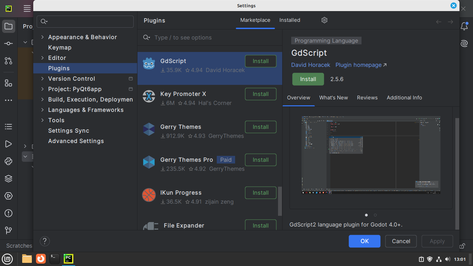
Task: Expand the Tools settings group
Action: click(x=42, y=120)
